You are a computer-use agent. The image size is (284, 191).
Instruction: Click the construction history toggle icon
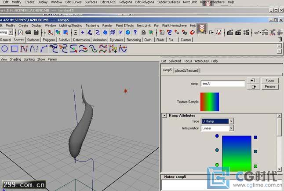tap(218, 33)
